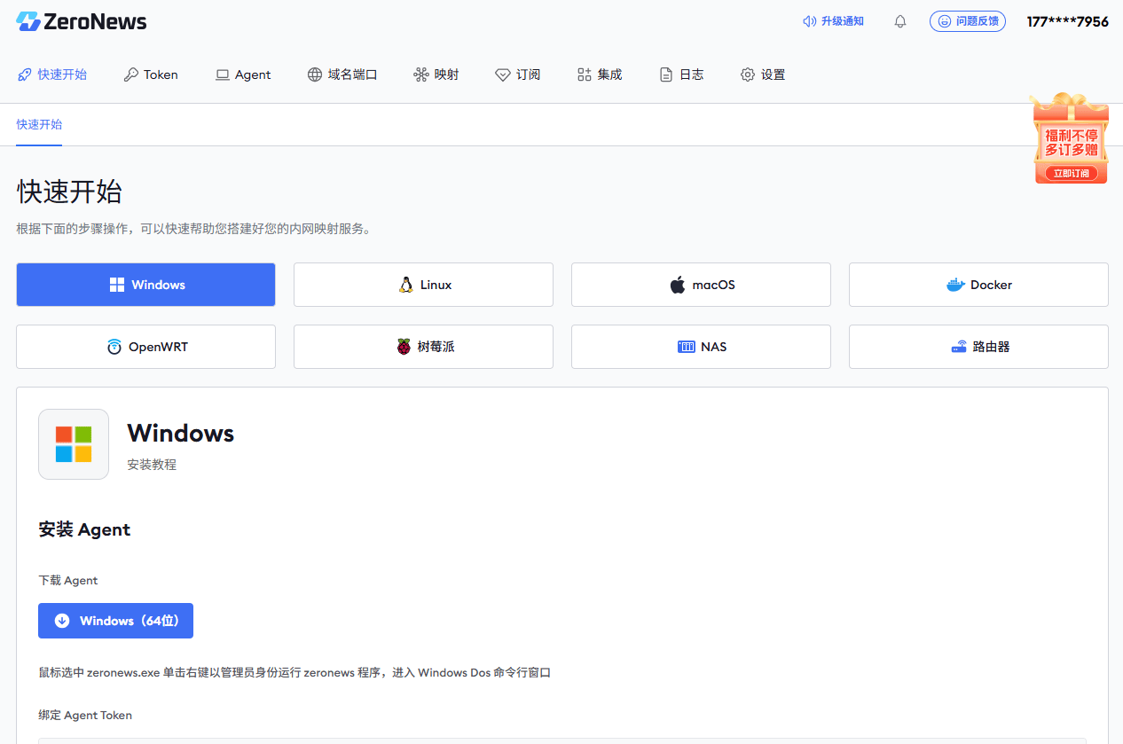Click the 集成 integrations icon
Image resolution: width=1123 pixels, height=744 pixels.
583,74
